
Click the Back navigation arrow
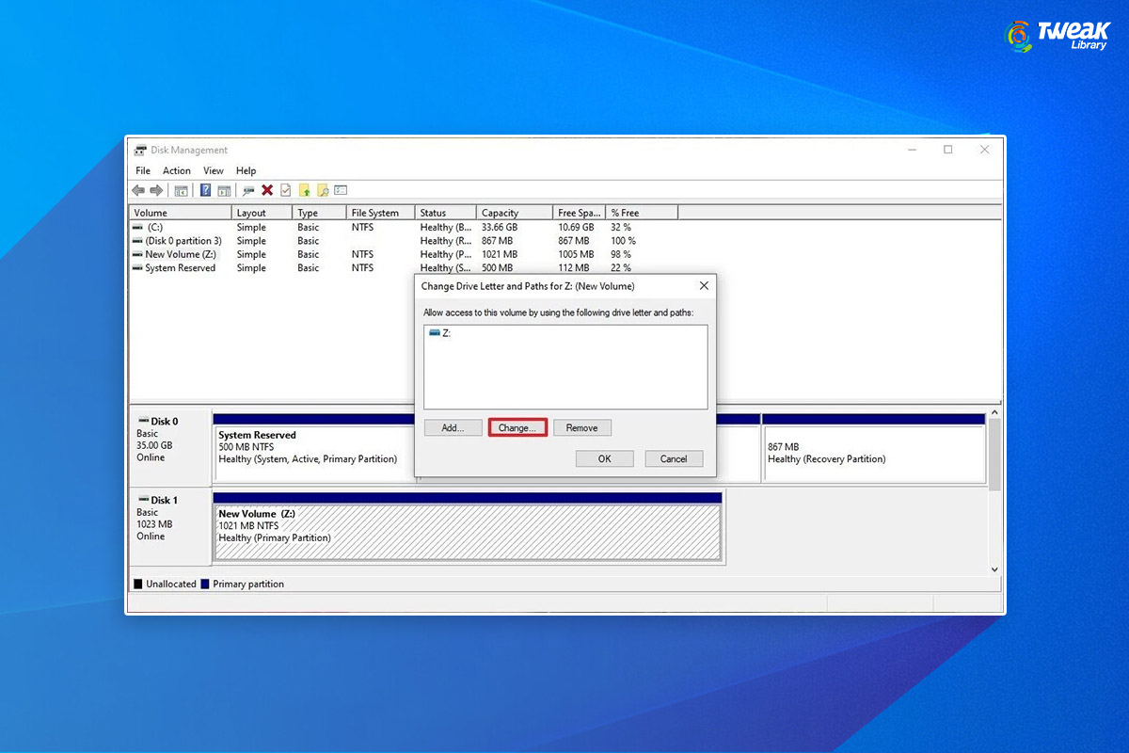[x=137, y=190]
